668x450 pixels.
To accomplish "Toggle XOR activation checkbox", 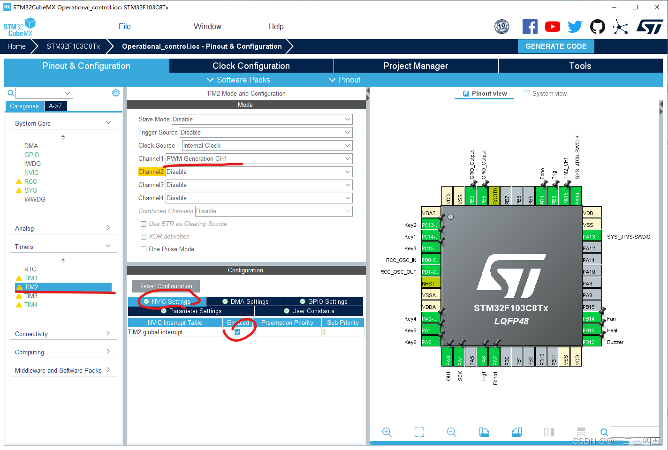I will 144,237.
